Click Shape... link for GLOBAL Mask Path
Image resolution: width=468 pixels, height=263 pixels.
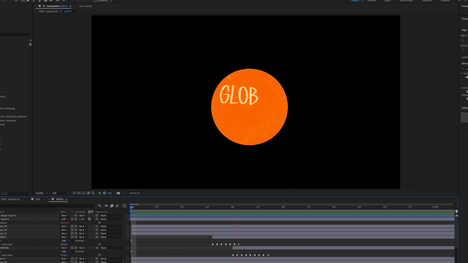64,244
